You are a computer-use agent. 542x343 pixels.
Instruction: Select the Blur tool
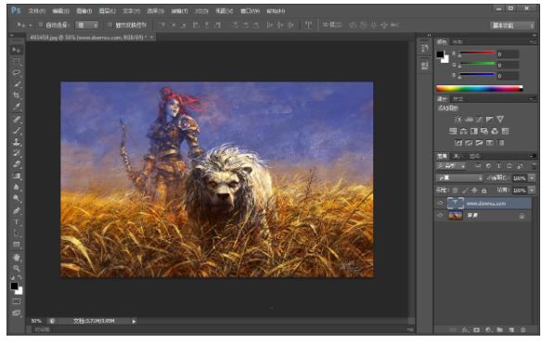[17, 187]
